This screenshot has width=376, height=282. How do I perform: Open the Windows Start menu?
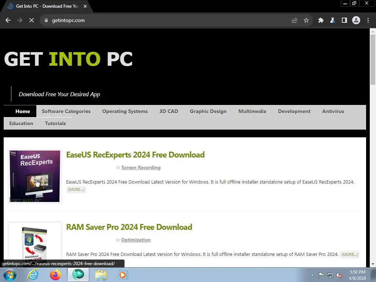pyautogui.click(x=10, y=275)
